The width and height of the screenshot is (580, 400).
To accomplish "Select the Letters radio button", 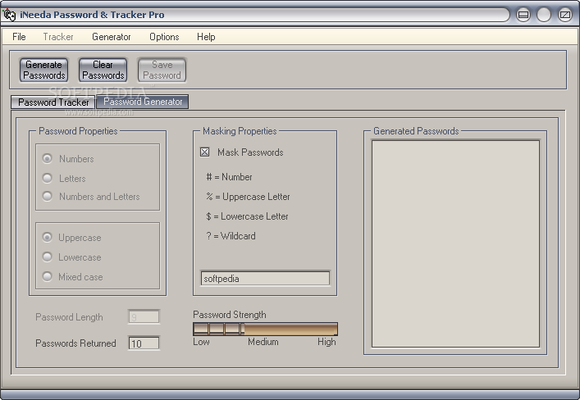I will tap(48, 179).
